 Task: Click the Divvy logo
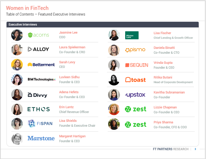[37, 95]
